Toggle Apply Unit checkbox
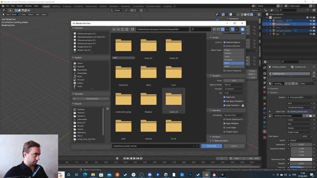 pos(224,97)
